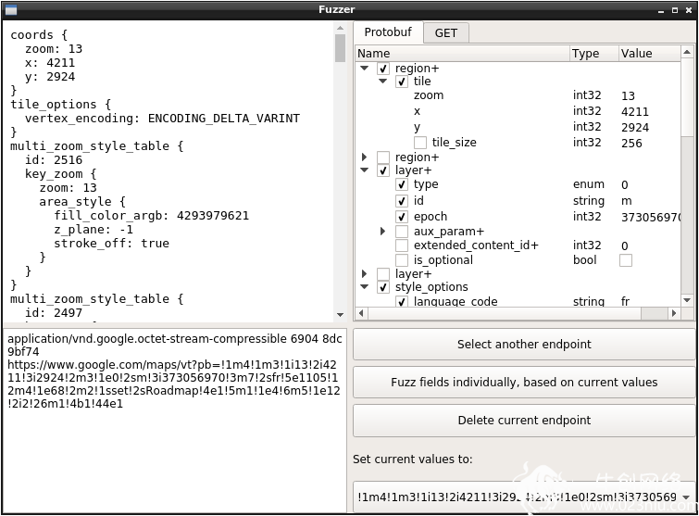
Task: Enable the aux_param+ checkbox
Action: click(401, 231)
